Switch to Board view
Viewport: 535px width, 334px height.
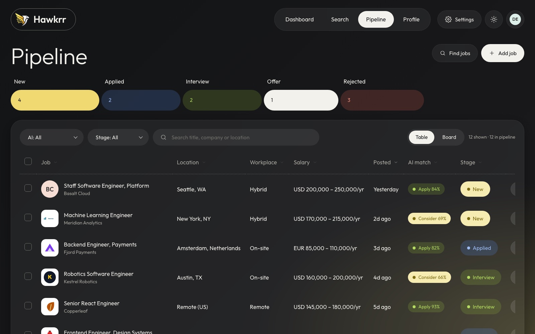449,137
